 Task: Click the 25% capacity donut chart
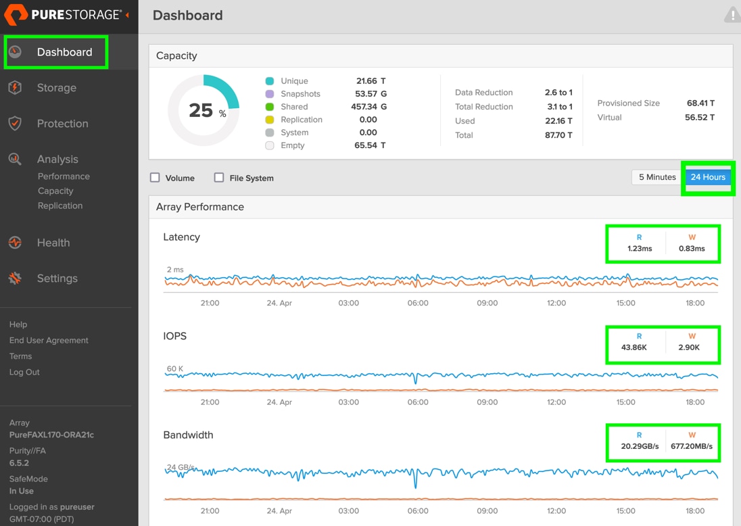tap(204, 110)
